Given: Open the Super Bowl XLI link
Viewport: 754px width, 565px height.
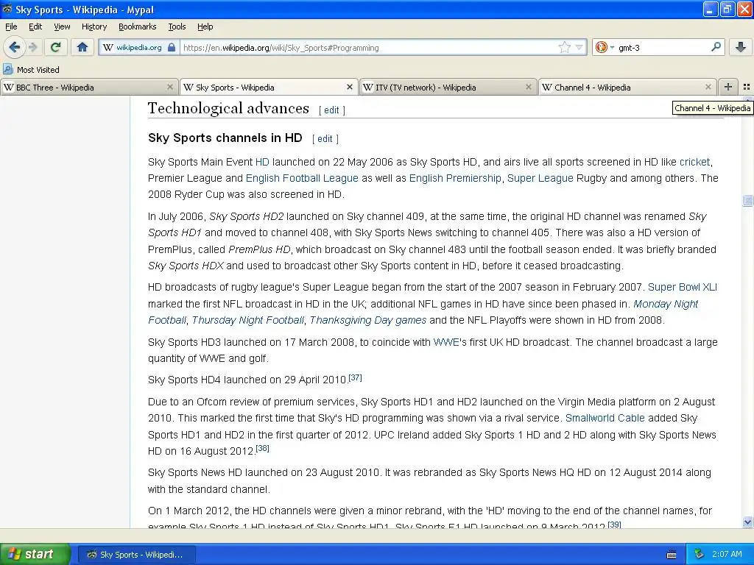Looking at the screenshot, I should tap(683, 288).
